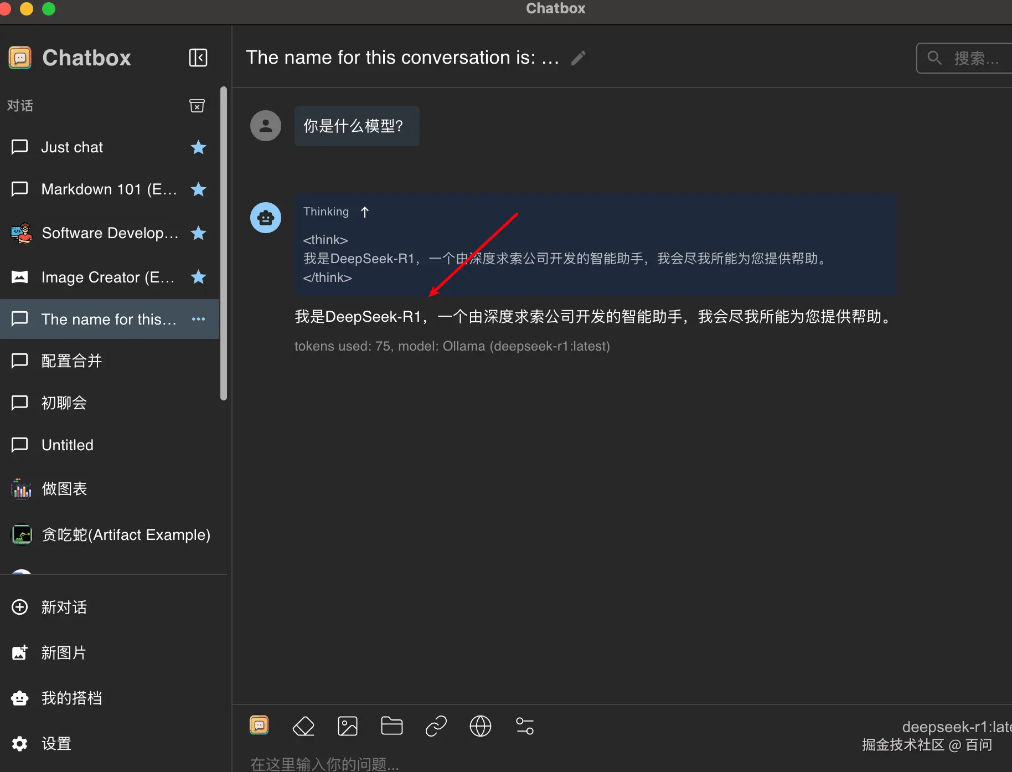This screenshot has height=772, width=1012.
Task: Click the plus-circle icon for new chat
Action: [20, 607]
